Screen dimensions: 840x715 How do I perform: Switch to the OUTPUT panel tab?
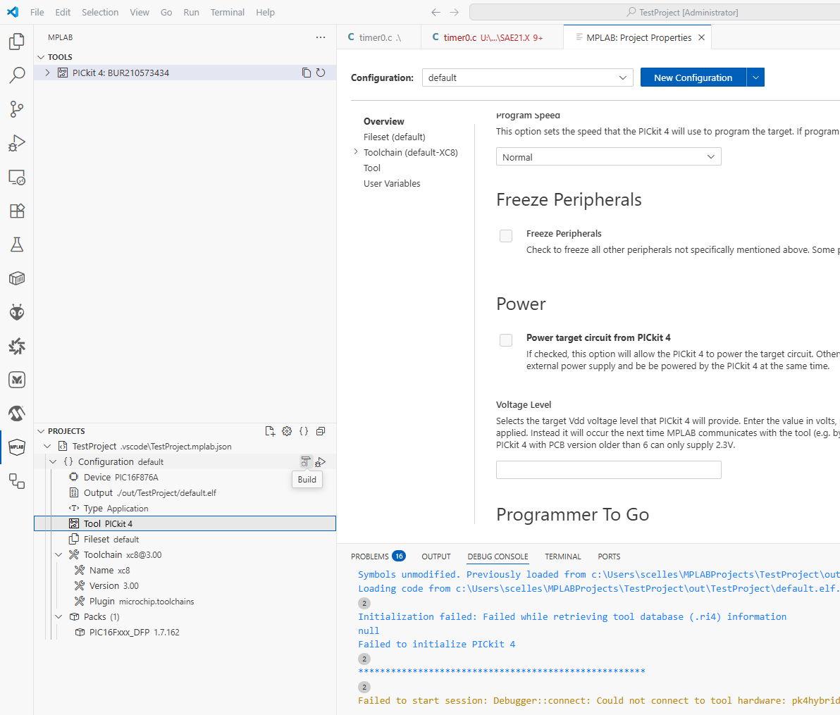(436, 557)
